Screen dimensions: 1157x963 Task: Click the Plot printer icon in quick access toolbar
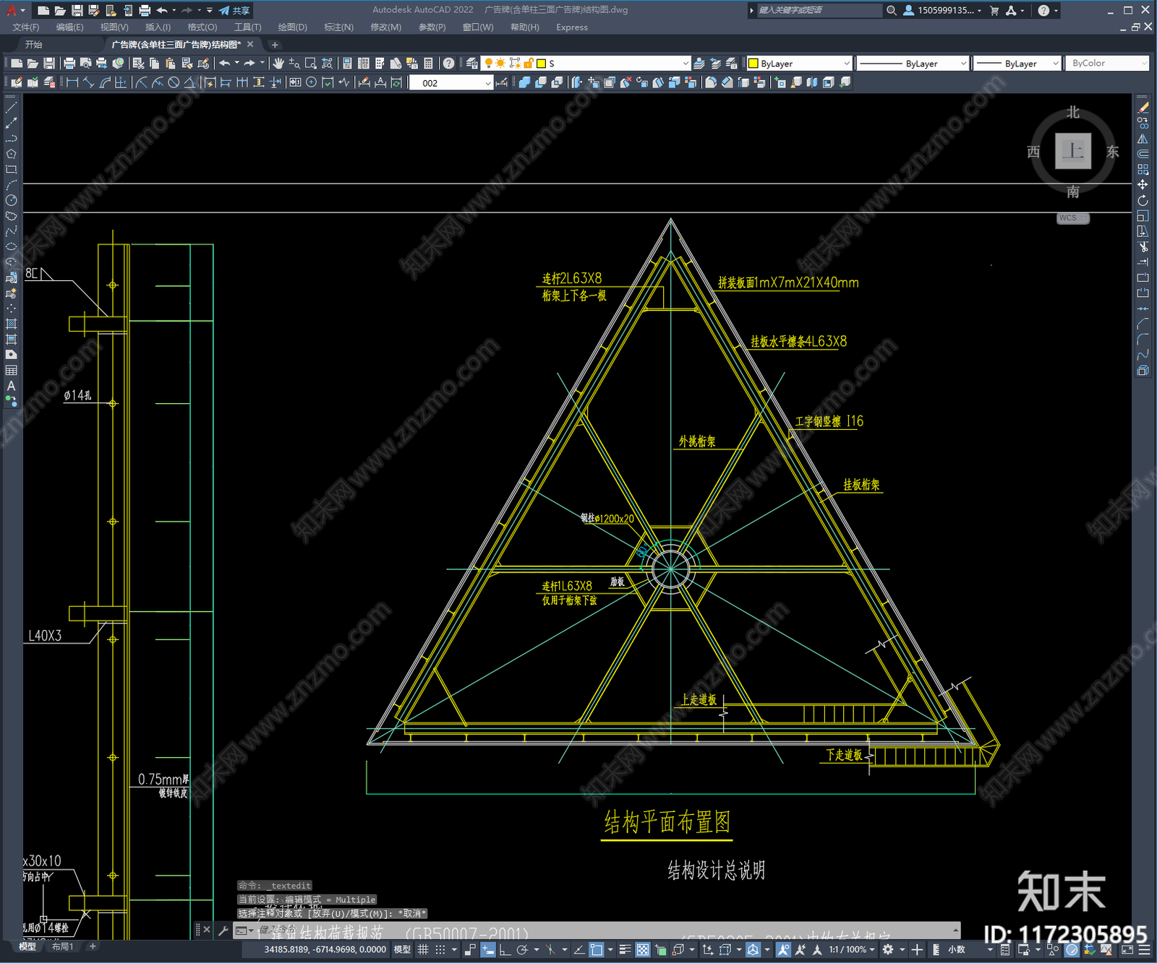tap(145, 10)
